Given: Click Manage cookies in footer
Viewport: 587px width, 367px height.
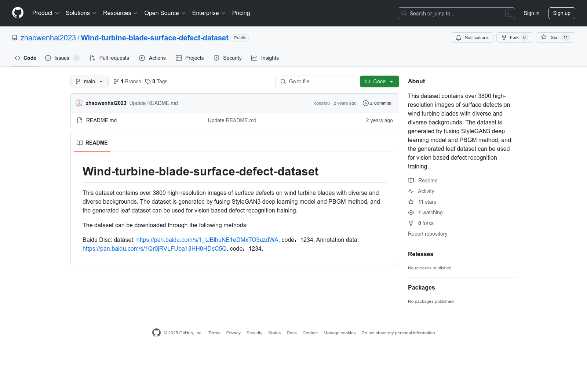Looking at the screenshot, I should click(339, 333).
